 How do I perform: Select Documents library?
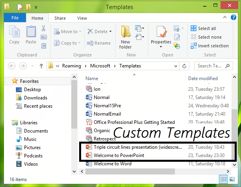(x=32, y=131)
